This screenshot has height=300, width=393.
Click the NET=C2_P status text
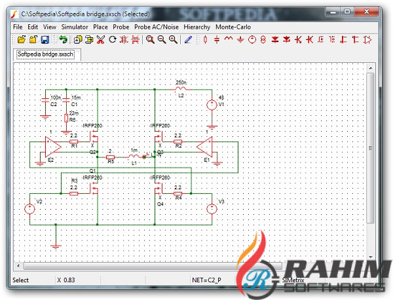[206, 280]
